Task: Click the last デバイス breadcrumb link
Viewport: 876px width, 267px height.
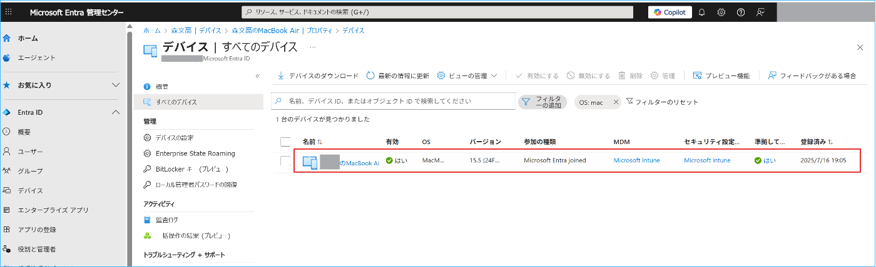Action: click(x=354, y=30)
